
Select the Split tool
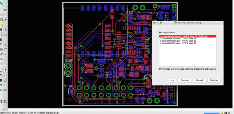1,54
